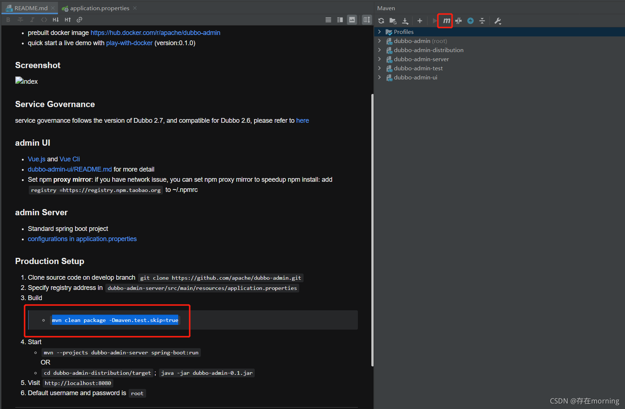Click the mvn --projects spring-boot:run command
Screen dimensions: 625x409
[x=121, y=353]
